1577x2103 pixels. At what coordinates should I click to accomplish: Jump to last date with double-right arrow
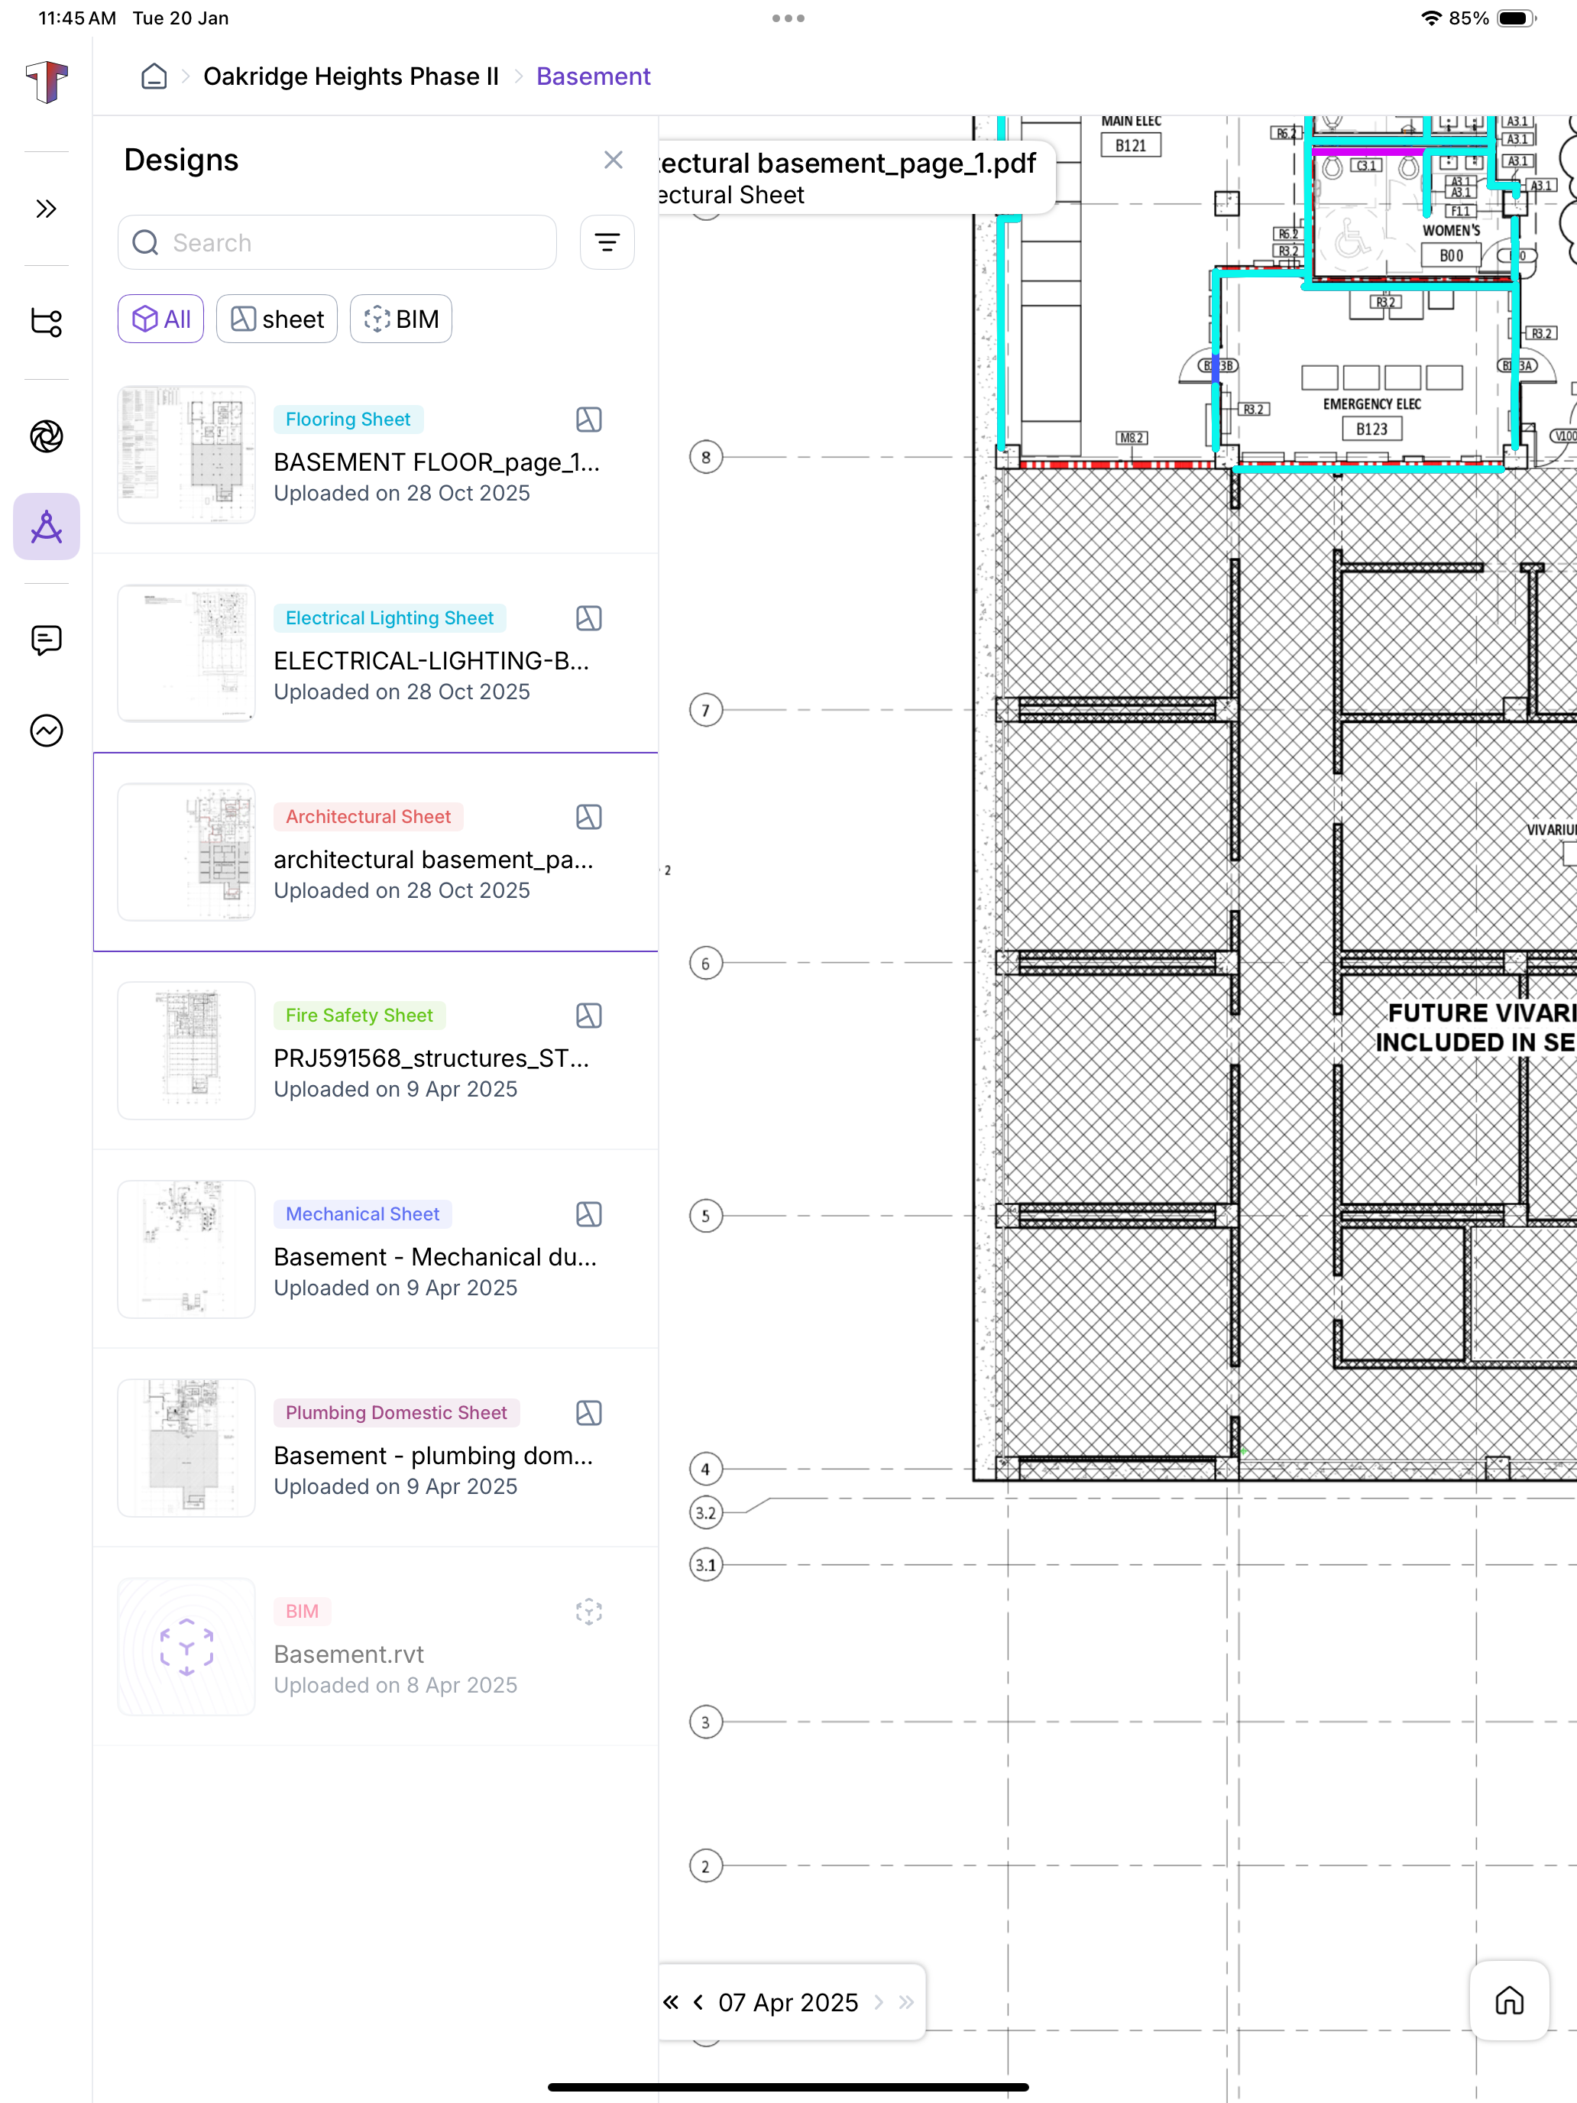(906, 2002)
